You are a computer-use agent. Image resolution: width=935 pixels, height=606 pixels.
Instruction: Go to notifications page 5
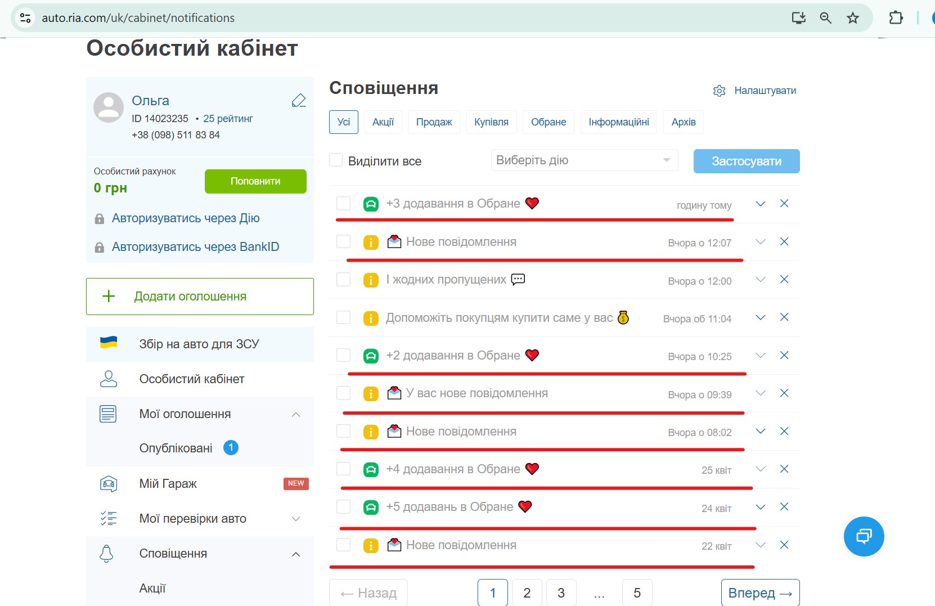point(637,593)
